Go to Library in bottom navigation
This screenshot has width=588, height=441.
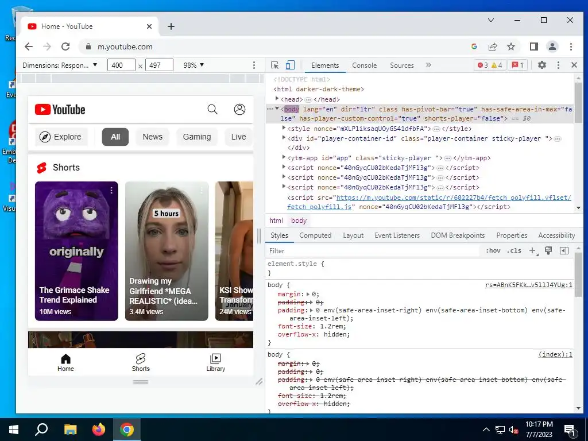click(x=216, y=363)
